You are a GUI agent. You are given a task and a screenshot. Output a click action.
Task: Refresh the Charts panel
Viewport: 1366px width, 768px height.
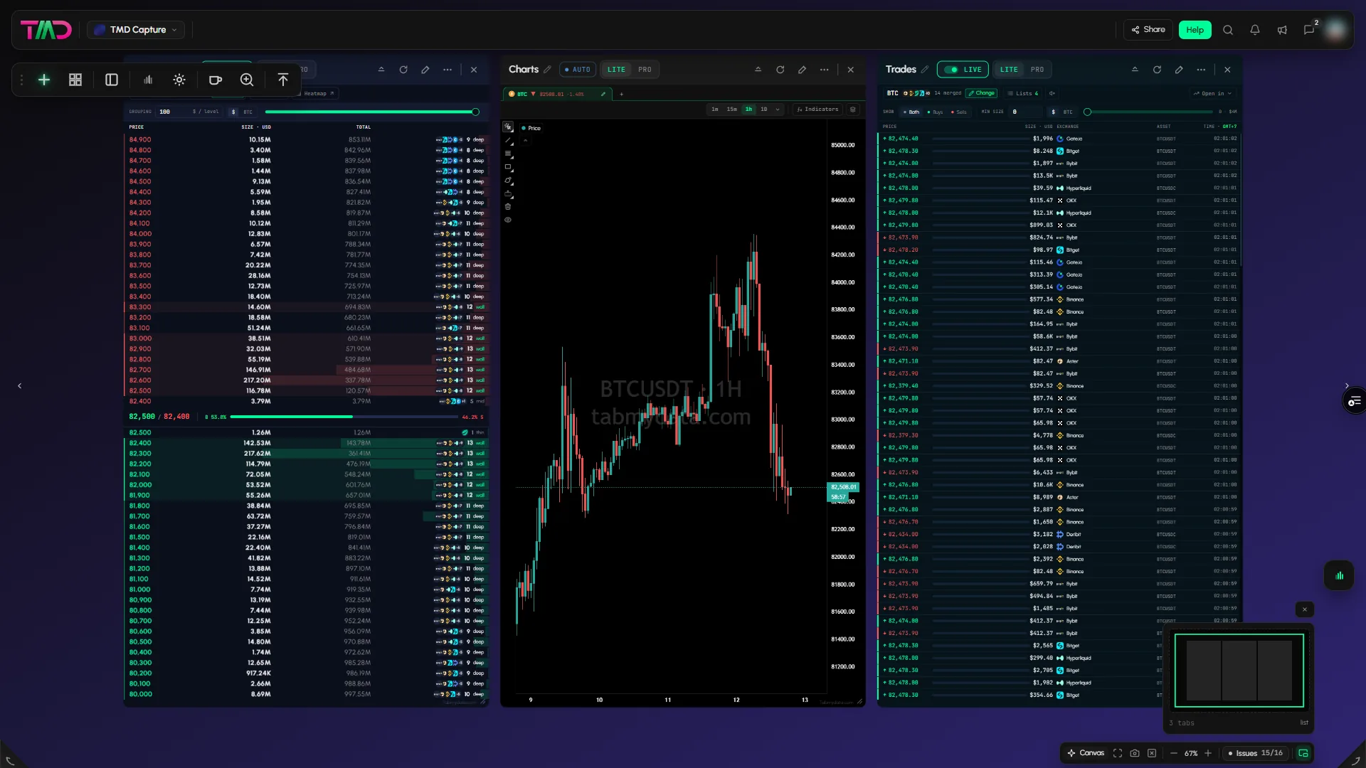(x=780, y=70)
